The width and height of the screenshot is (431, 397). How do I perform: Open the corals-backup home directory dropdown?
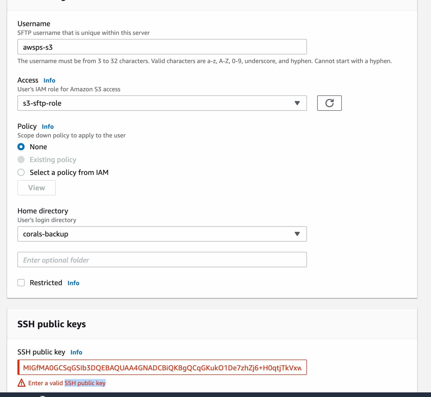click(x=162, y=234)
